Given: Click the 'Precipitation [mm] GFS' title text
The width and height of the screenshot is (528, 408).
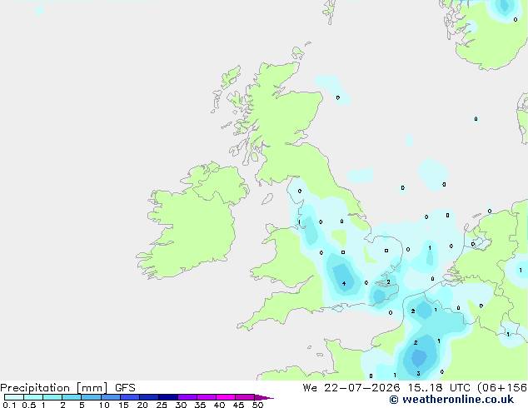Looking at the screenshot, I should coord(67,388).
